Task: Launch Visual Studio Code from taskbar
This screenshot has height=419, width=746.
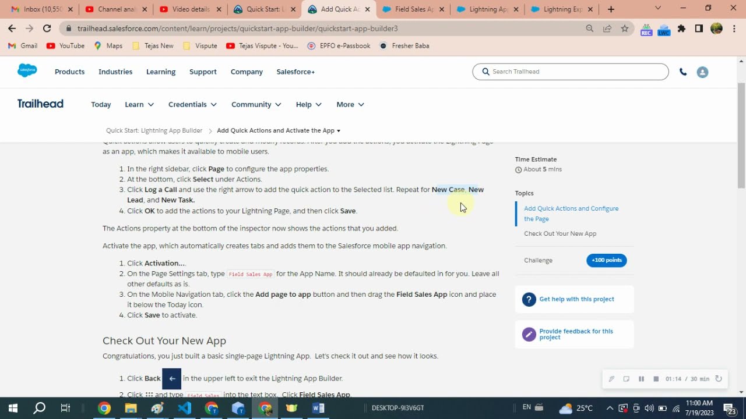Action: click(185, 408)
